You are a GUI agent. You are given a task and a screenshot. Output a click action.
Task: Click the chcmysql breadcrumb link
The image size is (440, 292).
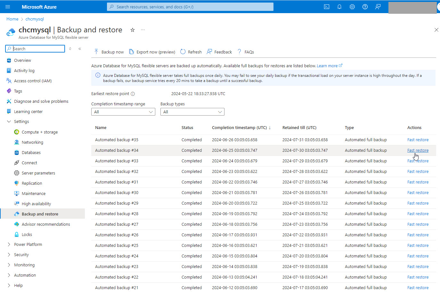click(x=35, y=19)
